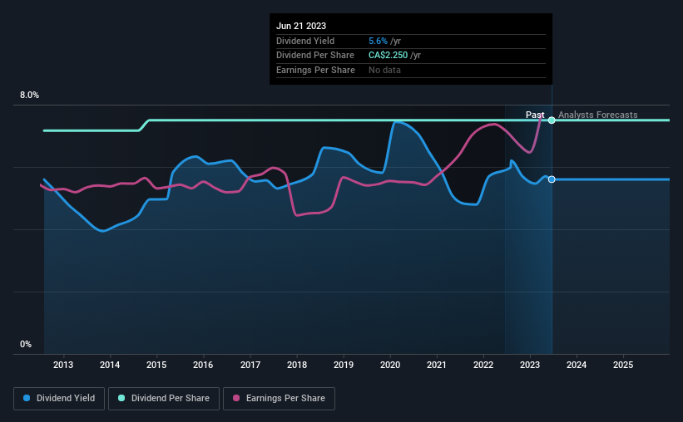Toggle the Dividend Per Share legend button
The image size is (683, 422).
click(x=164, y=399)
